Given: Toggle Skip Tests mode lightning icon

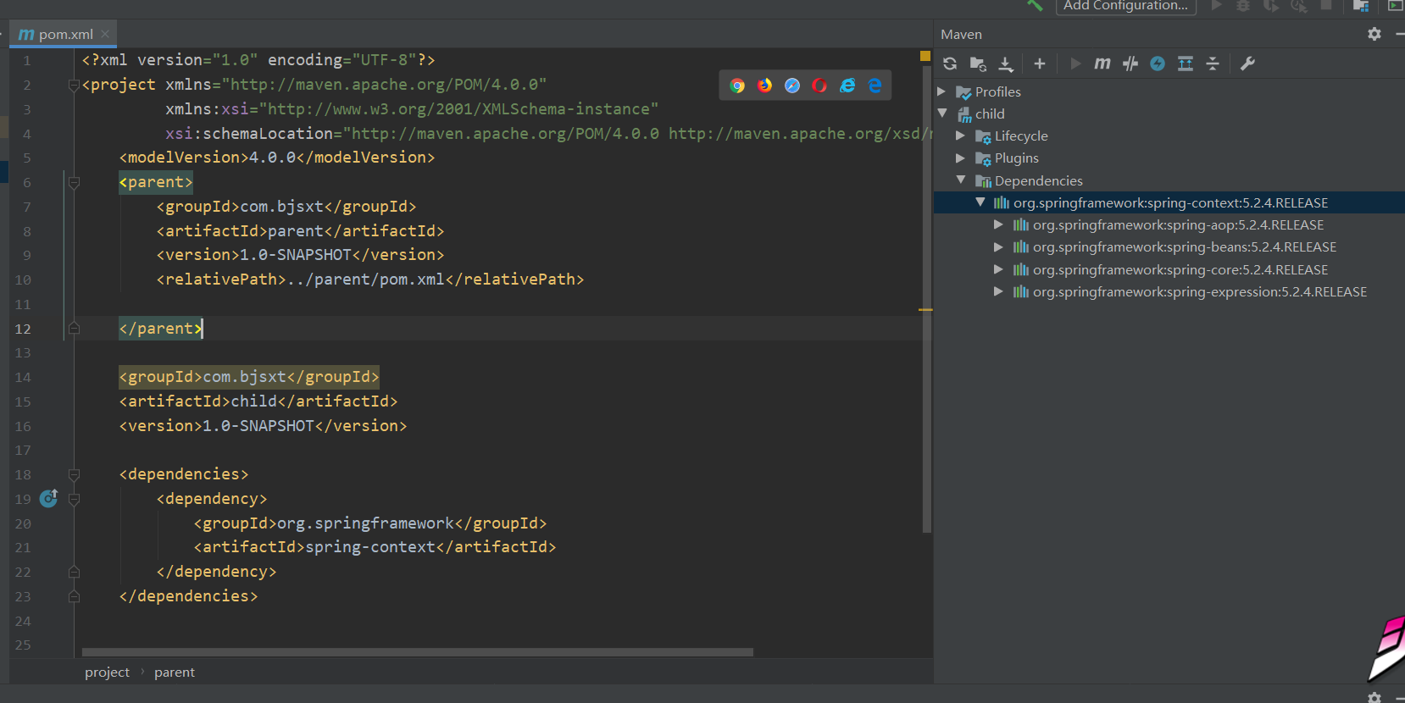Looking at the screenshot, I should click(1158, 64).
